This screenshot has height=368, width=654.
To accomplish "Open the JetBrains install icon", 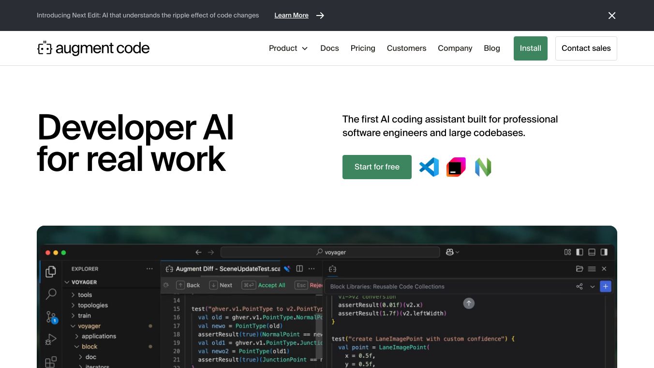I will pyautogui.click(x=456, y=167).
